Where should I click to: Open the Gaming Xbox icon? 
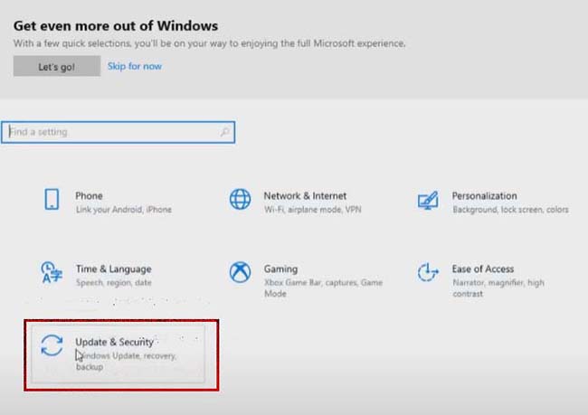[x=240, y=272]
